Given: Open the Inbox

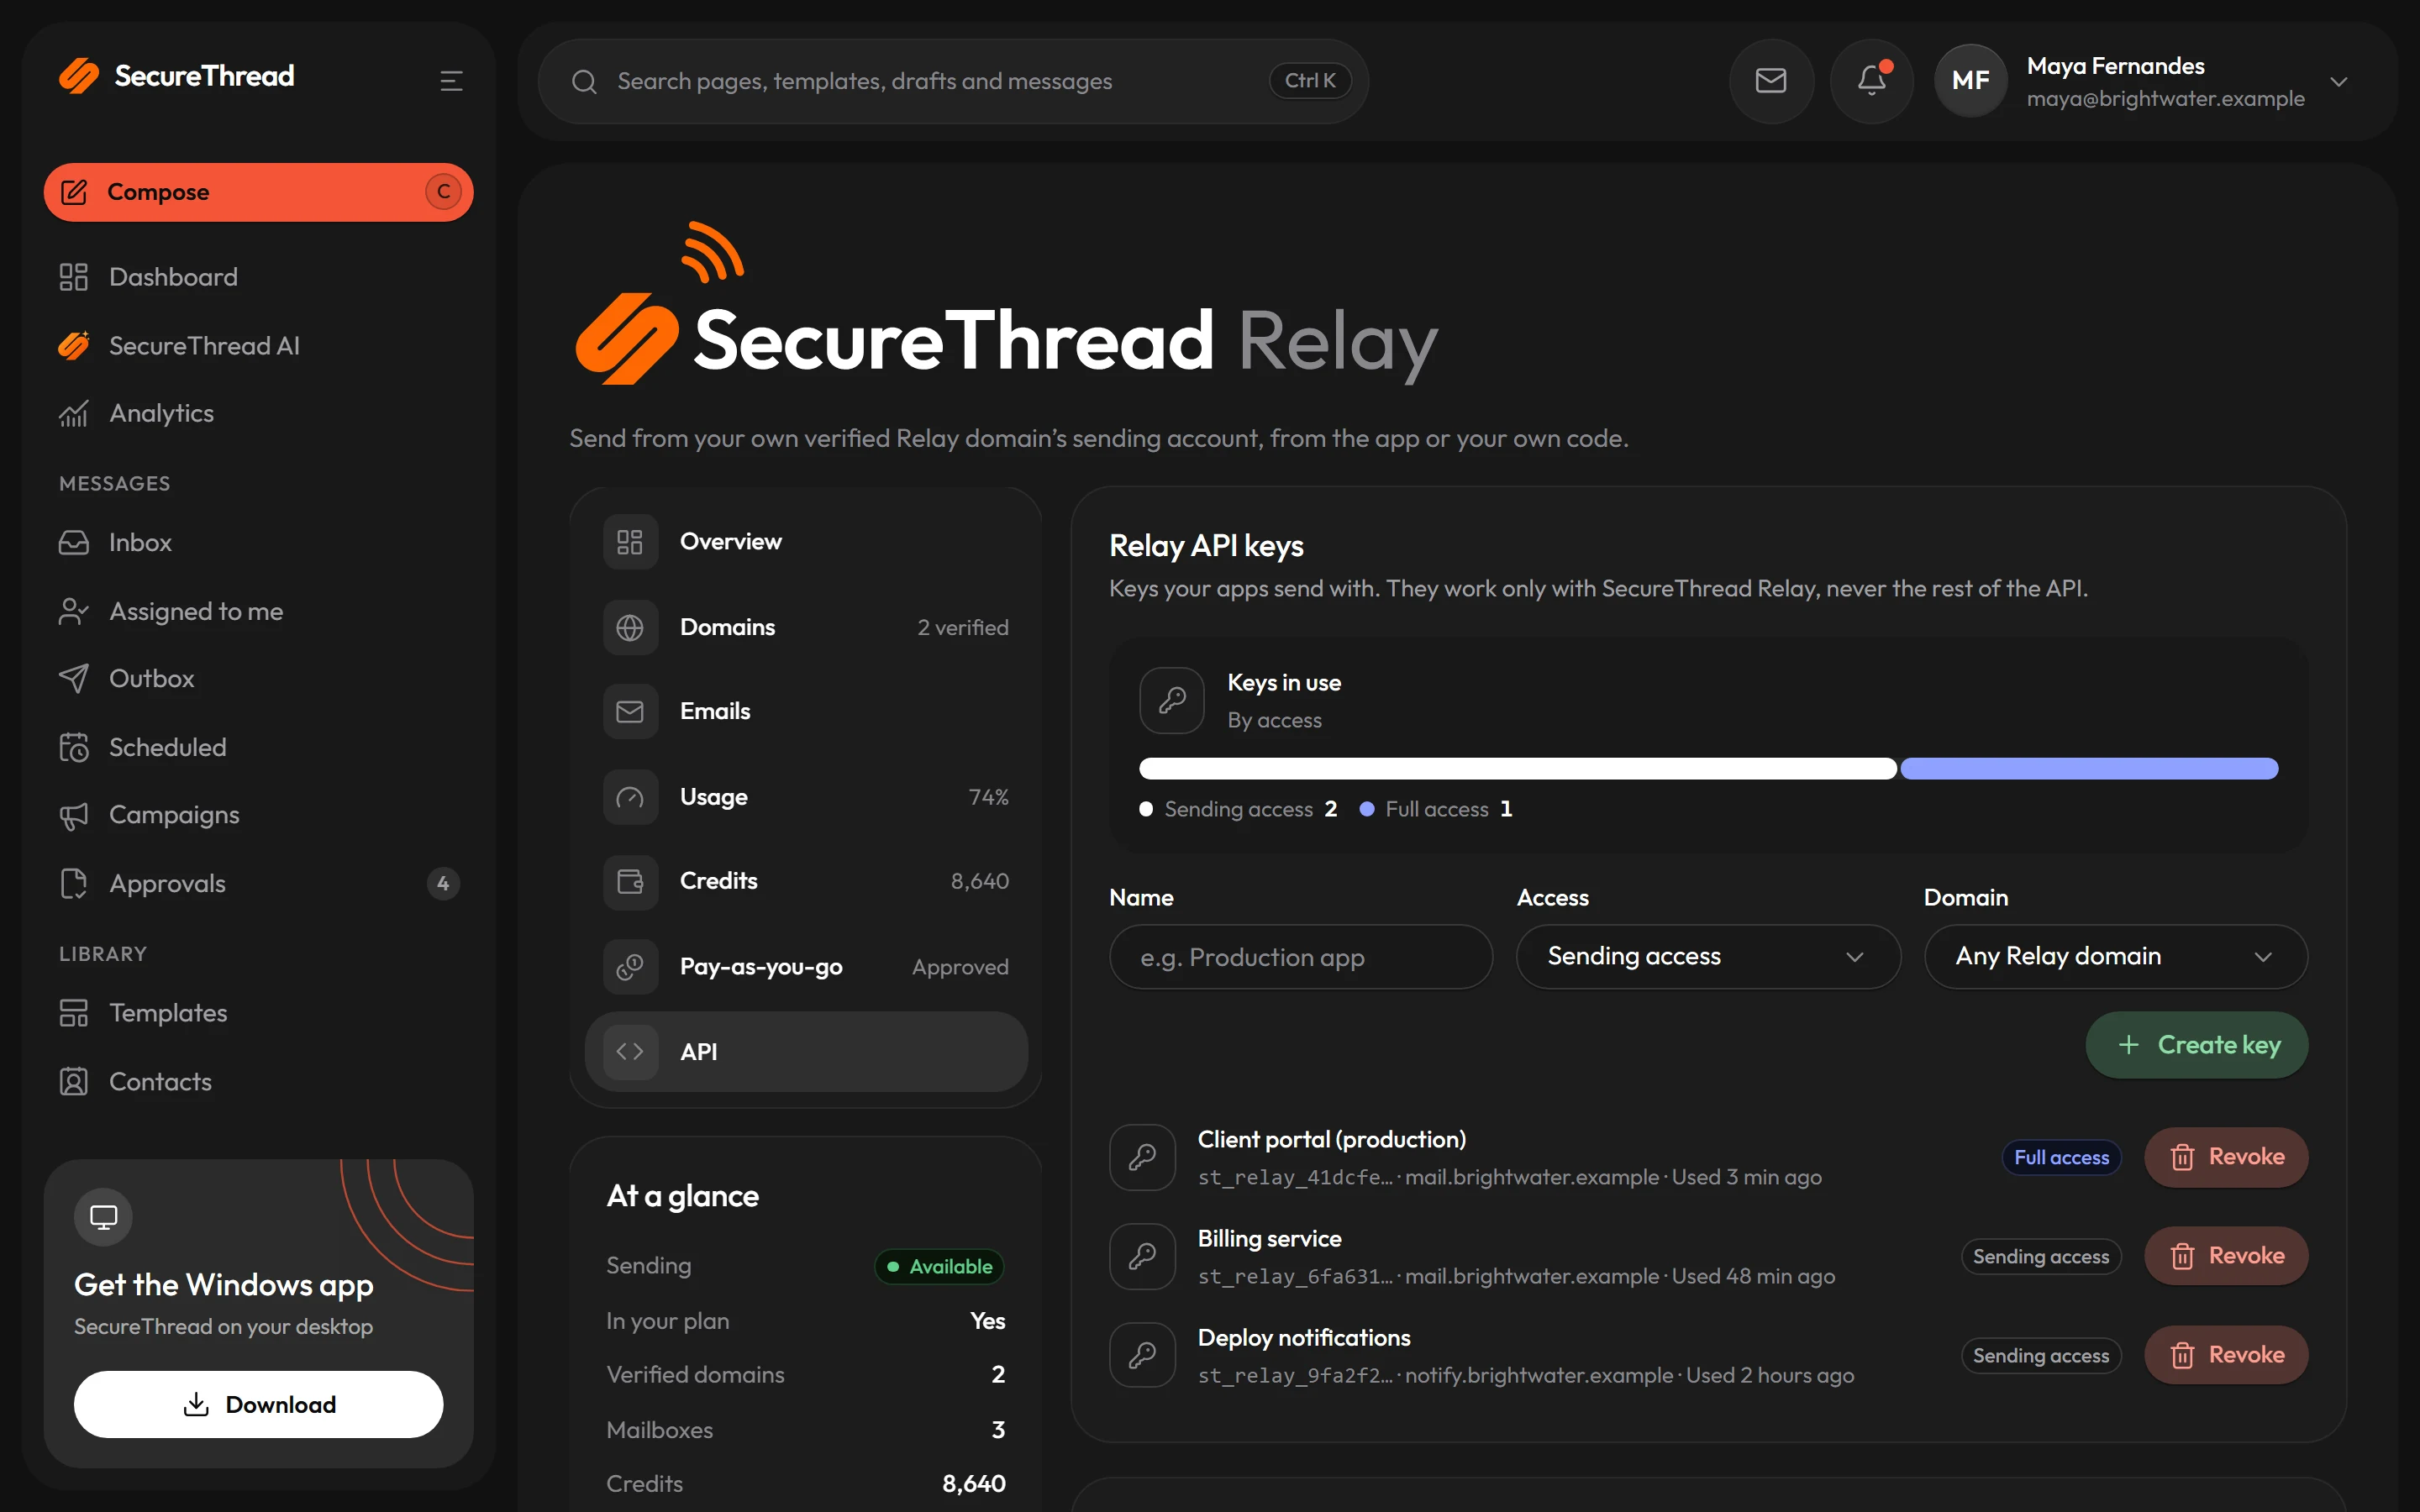Looking at the screenshot, I should point(258,542).
